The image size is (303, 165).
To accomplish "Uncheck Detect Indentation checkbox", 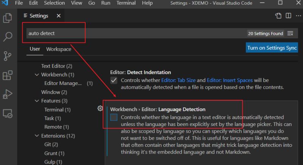I will [114, 80].
